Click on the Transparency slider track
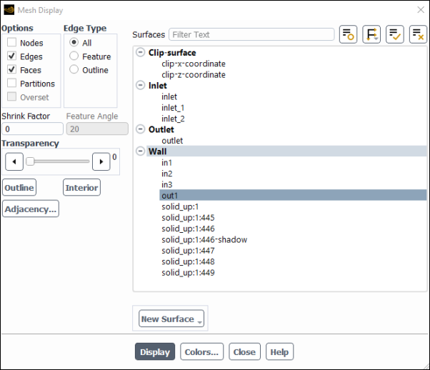 pyautogui.click(x=61, y=161)
